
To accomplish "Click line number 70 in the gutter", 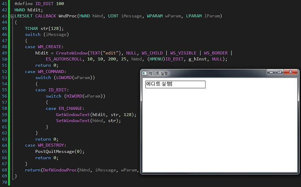I will click(5, 182).
